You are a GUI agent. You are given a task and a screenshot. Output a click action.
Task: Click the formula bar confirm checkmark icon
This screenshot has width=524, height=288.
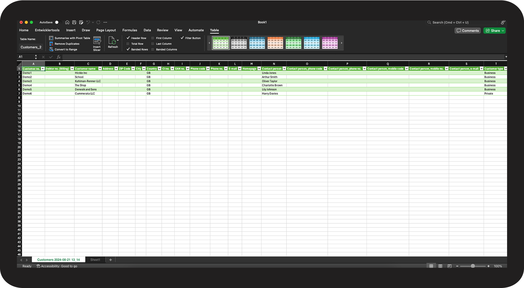coord(51,57)
